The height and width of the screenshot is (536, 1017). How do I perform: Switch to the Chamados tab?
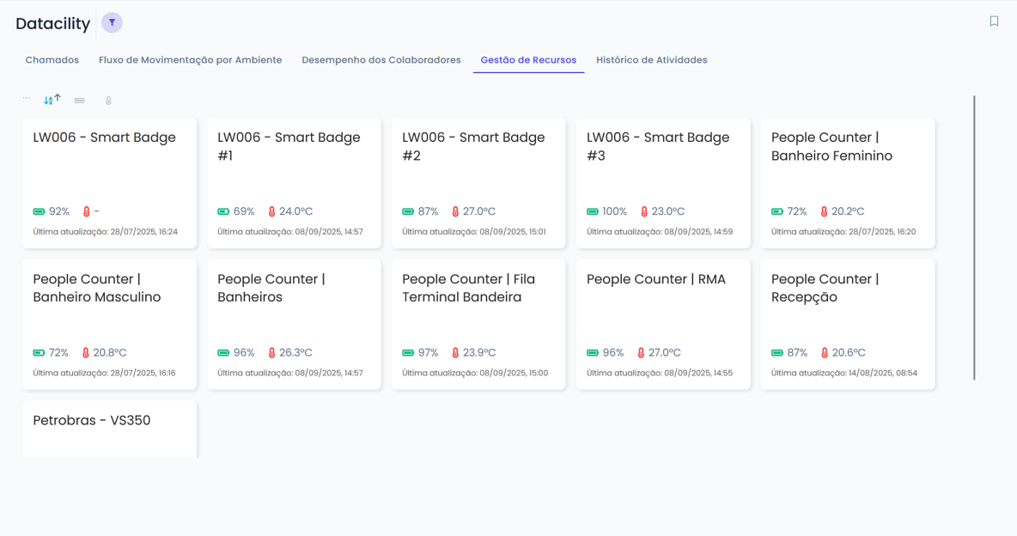click(x=52, y=60)
